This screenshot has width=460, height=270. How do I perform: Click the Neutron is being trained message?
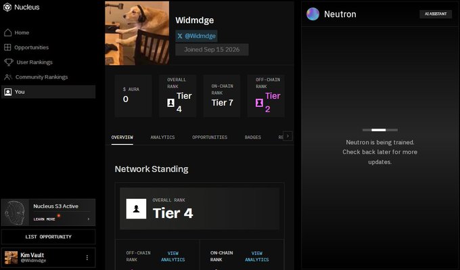pyautogui.click(x=380, y=152)
